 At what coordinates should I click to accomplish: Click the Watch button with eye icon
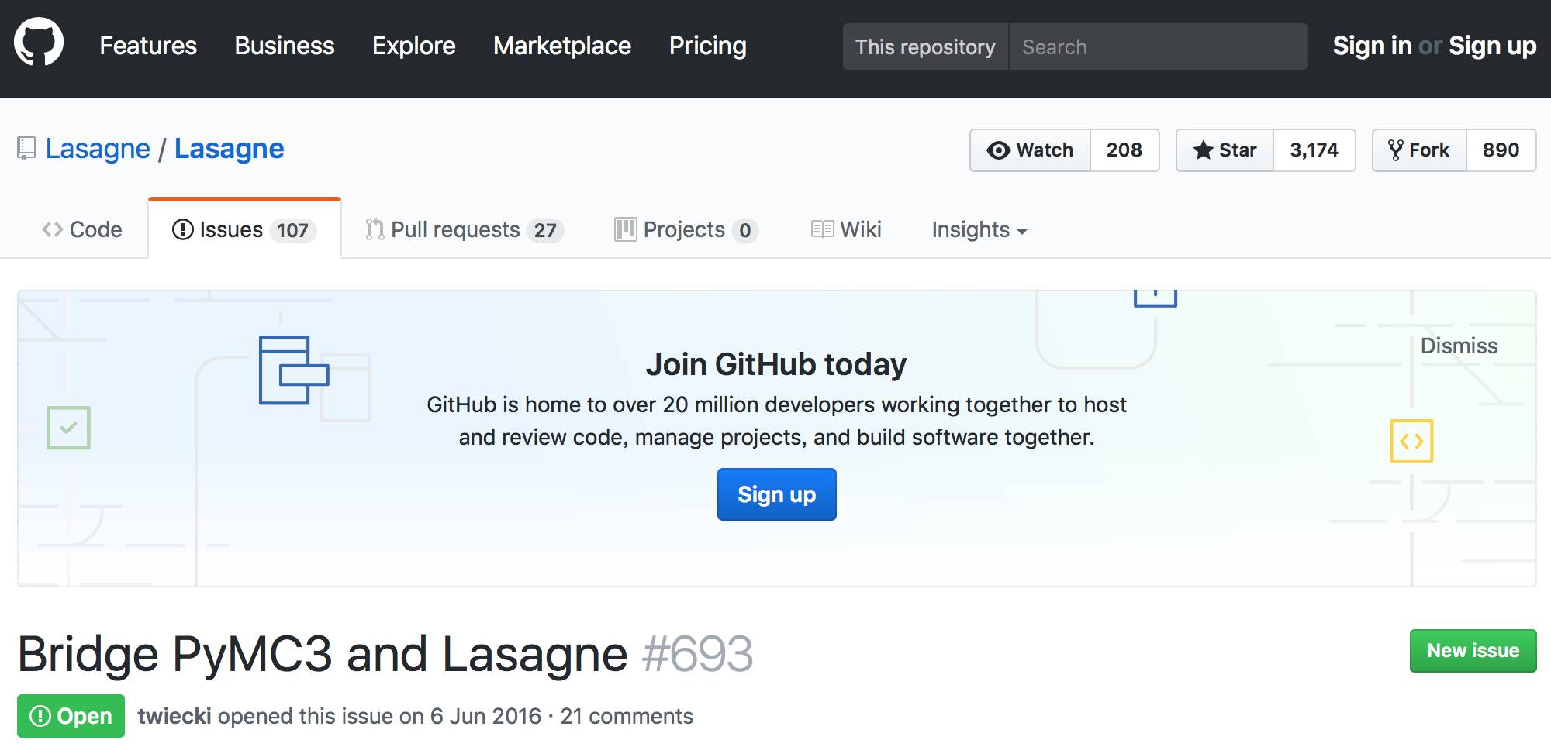click(x=1030, y=150)
